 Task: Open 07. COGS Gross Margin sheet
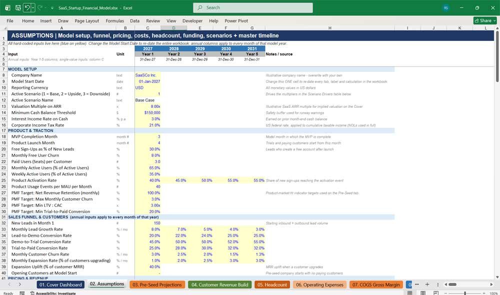pos(376,285)
